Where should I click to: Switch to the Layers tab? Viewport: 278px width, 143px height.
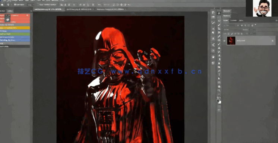(226, 21)
